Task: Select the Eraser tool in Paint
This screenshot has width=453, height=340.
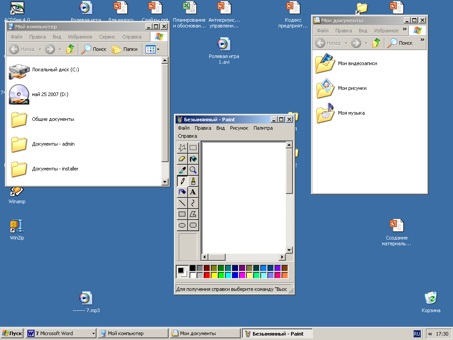Action: [x=182, y=159]
